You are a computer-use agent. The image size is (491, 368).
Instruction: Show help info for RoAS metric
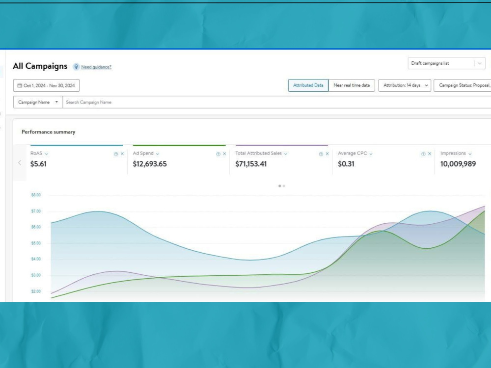pos(116,154)
